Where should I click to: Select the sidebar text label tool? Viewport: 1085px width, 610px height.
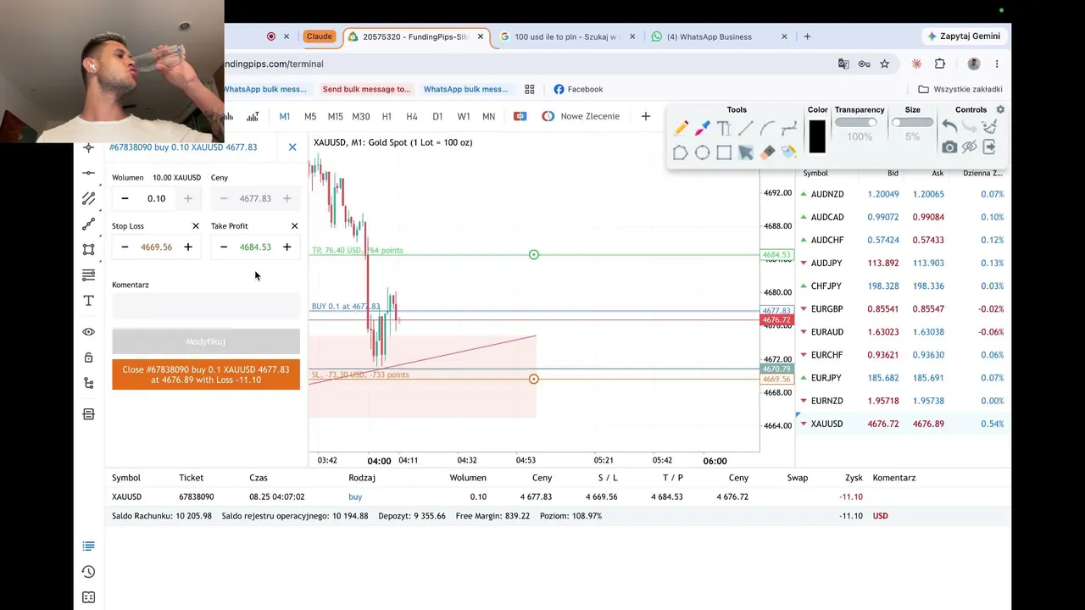(x=88, y=301)
